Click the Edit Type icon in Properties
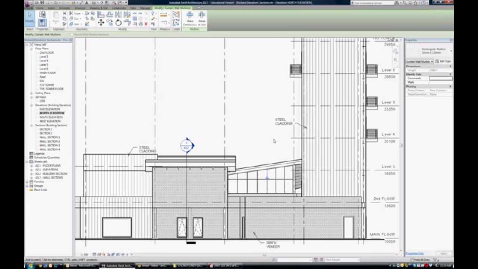The image size is (478, 269). click(x=443, y=61)
